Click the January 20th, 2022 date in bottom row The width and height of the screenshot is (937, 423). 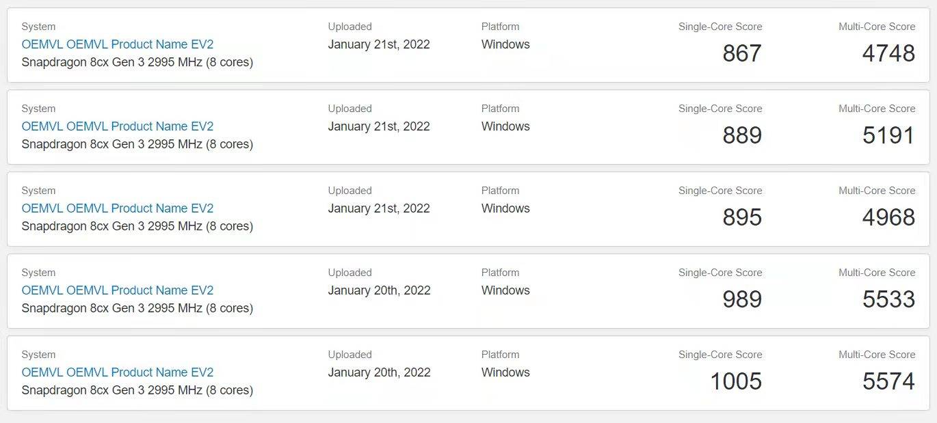[x=380, y=372]
